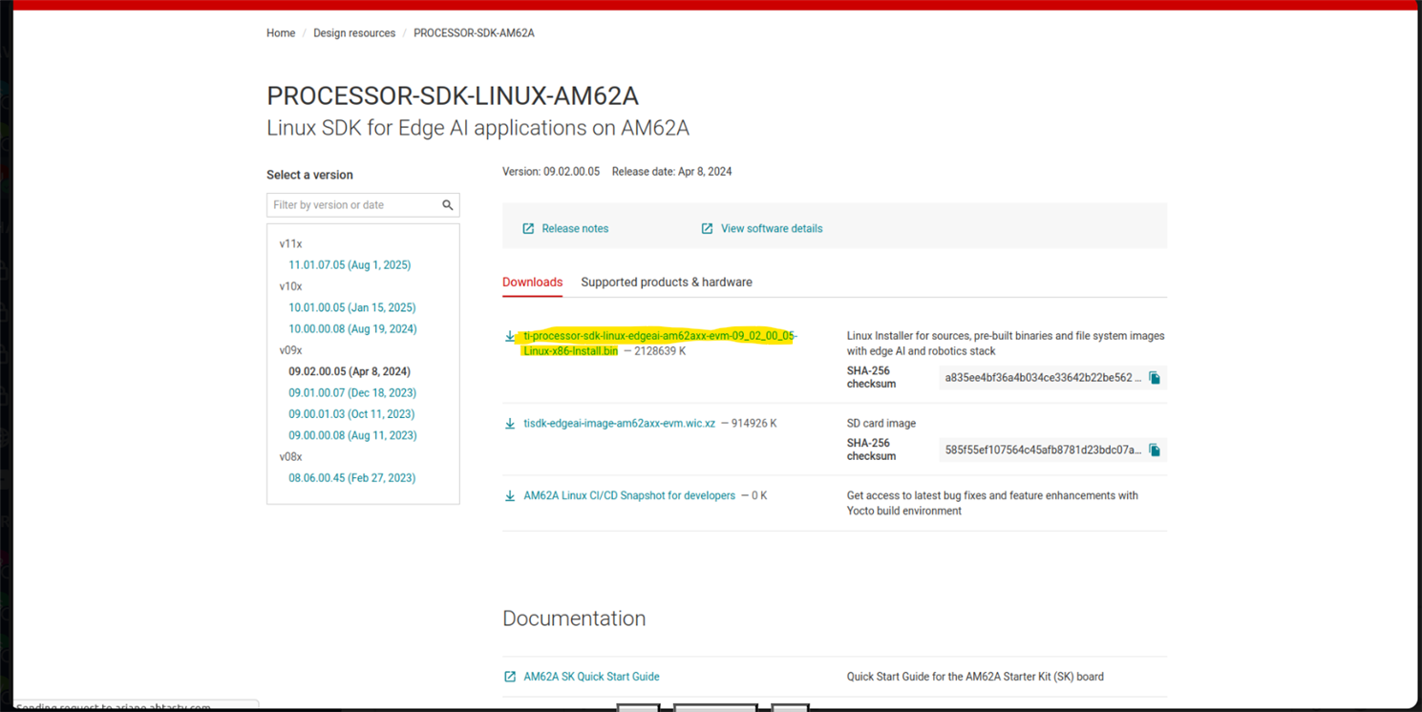The image size is (1422, 712).
Task: Click current version 09.02.00.05 (Apr 8, 2024)
Action: pyautogui.click(x=350, y=371)
